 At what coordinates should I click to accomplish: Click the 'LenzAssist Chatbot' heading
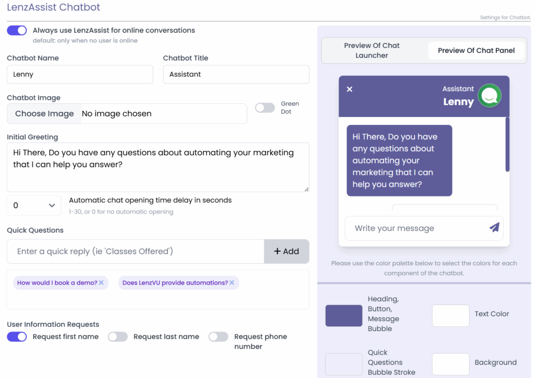54,7
